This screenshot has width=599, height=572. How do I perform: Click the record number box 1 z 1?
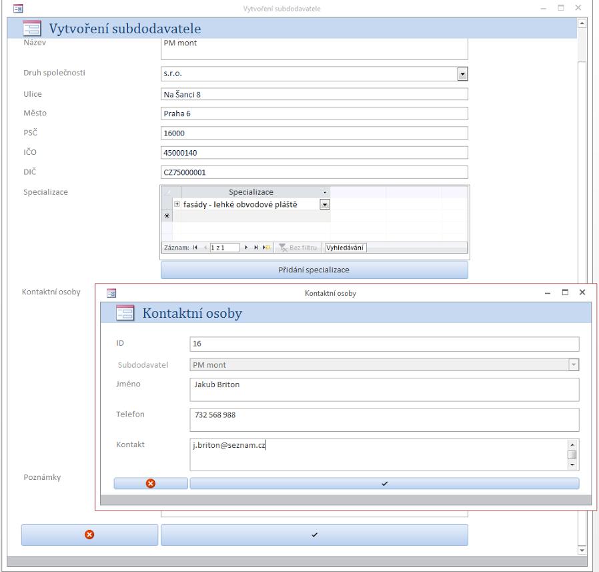pos(225,248)
